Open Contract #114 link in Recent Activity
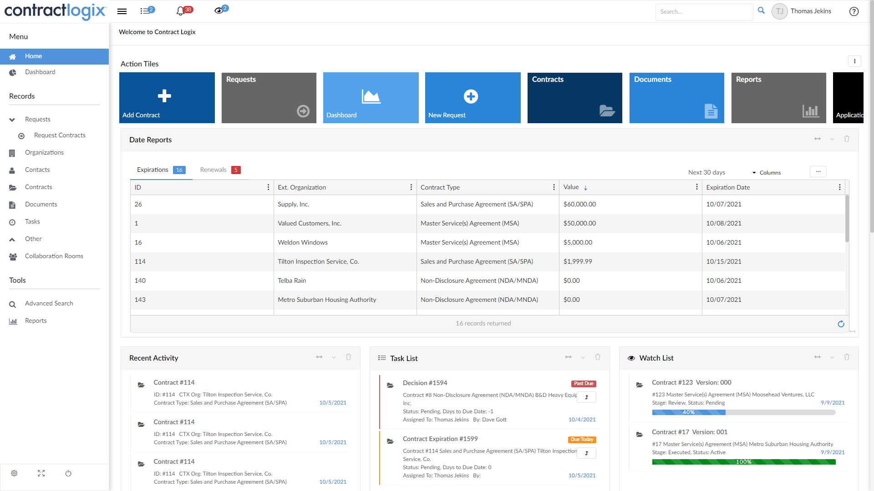This screenshot has width=874, height=491. 174,382
